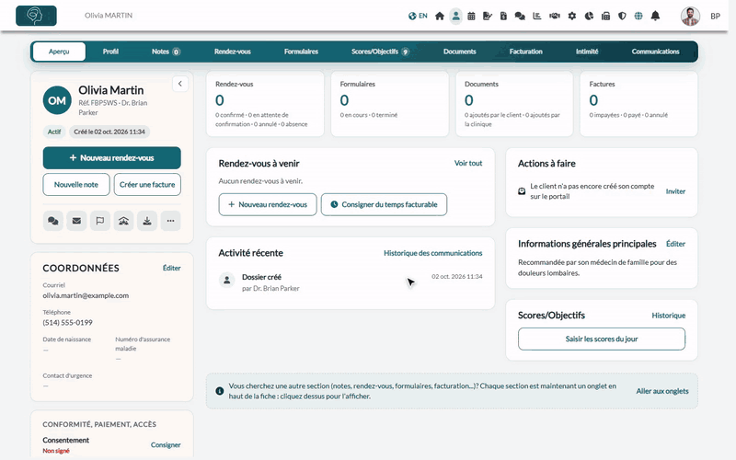Open the home icon in top bar
This screenshot has width=736, height=460.
point(440,16)
